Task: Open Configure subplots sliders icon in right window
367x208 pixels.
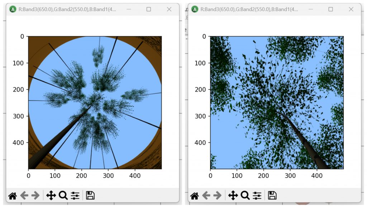Action: 257,195
